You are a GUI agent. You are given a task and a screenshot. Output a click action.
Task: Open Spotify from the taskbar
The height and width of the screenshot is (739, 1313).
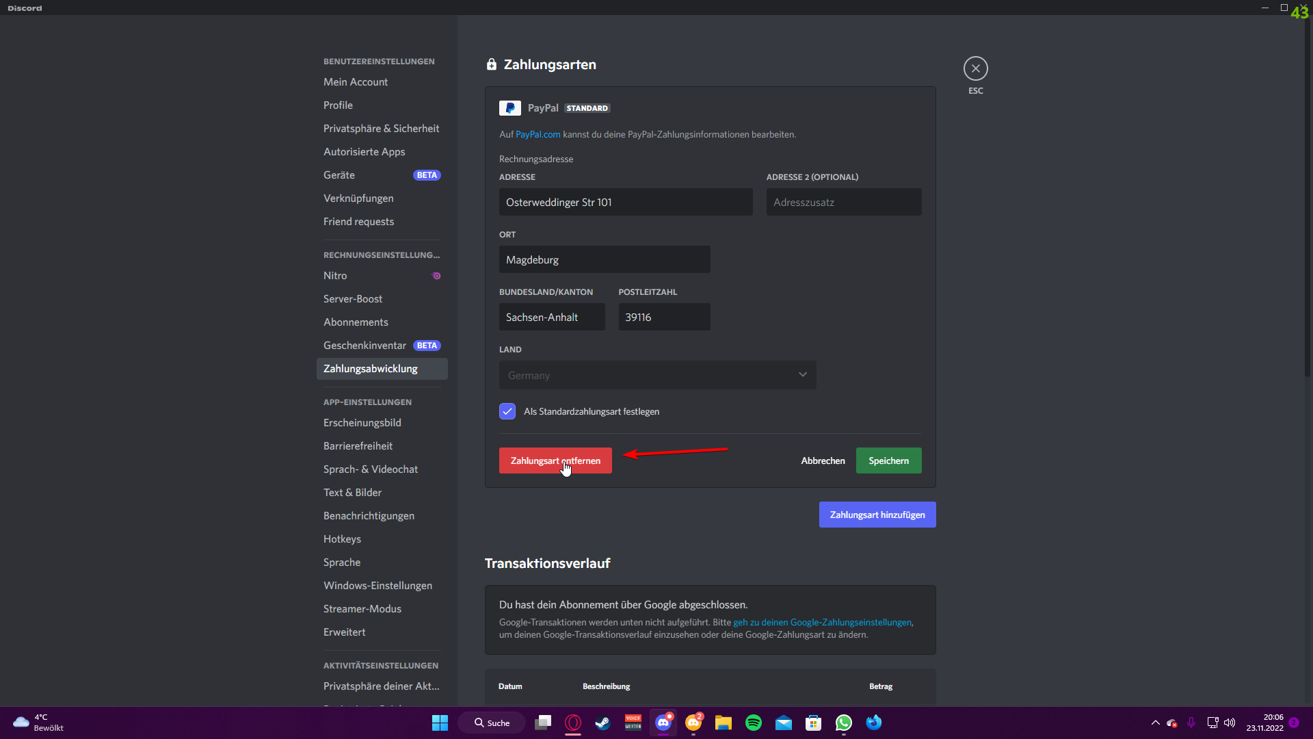point(753,723)
